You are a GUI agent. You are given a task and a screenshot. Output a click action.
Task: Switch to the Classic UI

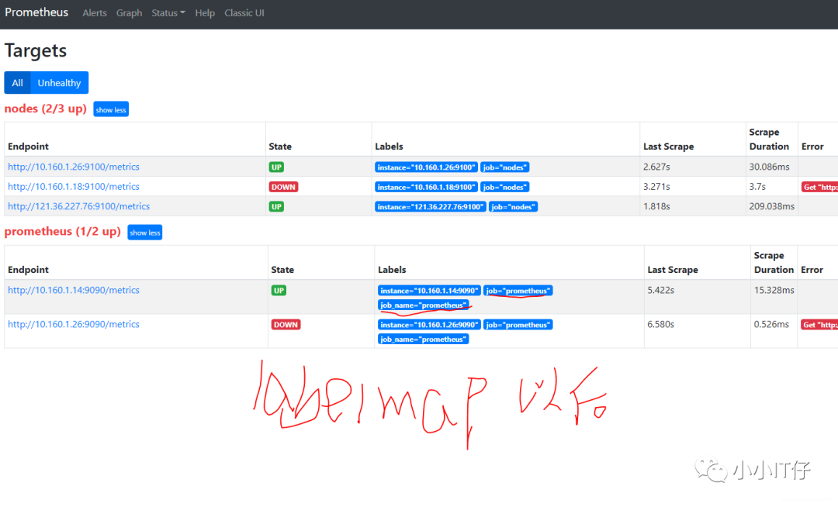tap(244, 13)
